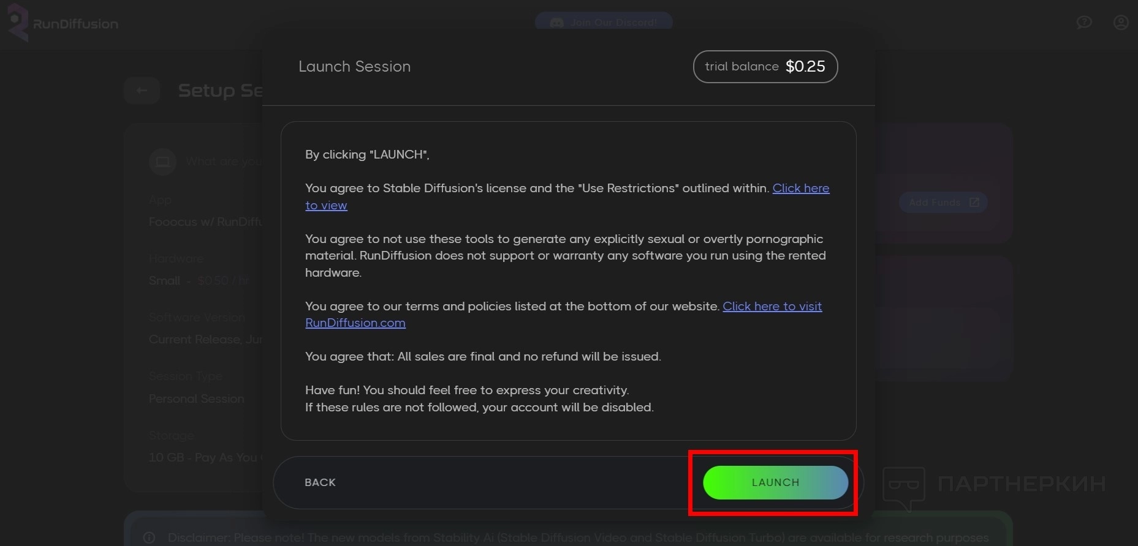
Task: Click the trial balance $0.25 pill
Action: click(765, 67)
